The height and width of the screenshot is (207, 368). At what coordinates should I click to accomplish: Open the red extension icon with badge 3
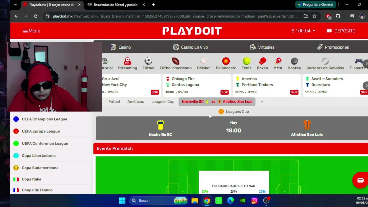[328, 16]
